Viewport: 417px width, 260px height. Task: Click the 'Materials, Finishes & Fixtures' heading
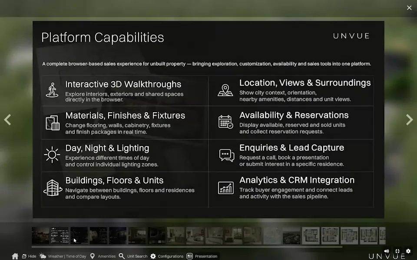[x=125, y=115]
